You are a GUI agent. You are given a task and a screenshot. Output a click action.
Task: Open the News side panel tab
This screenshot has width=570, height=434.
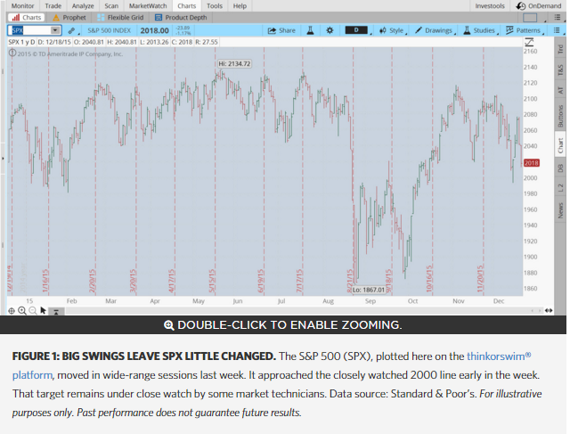pyautogui.click(x=560, y=210)
